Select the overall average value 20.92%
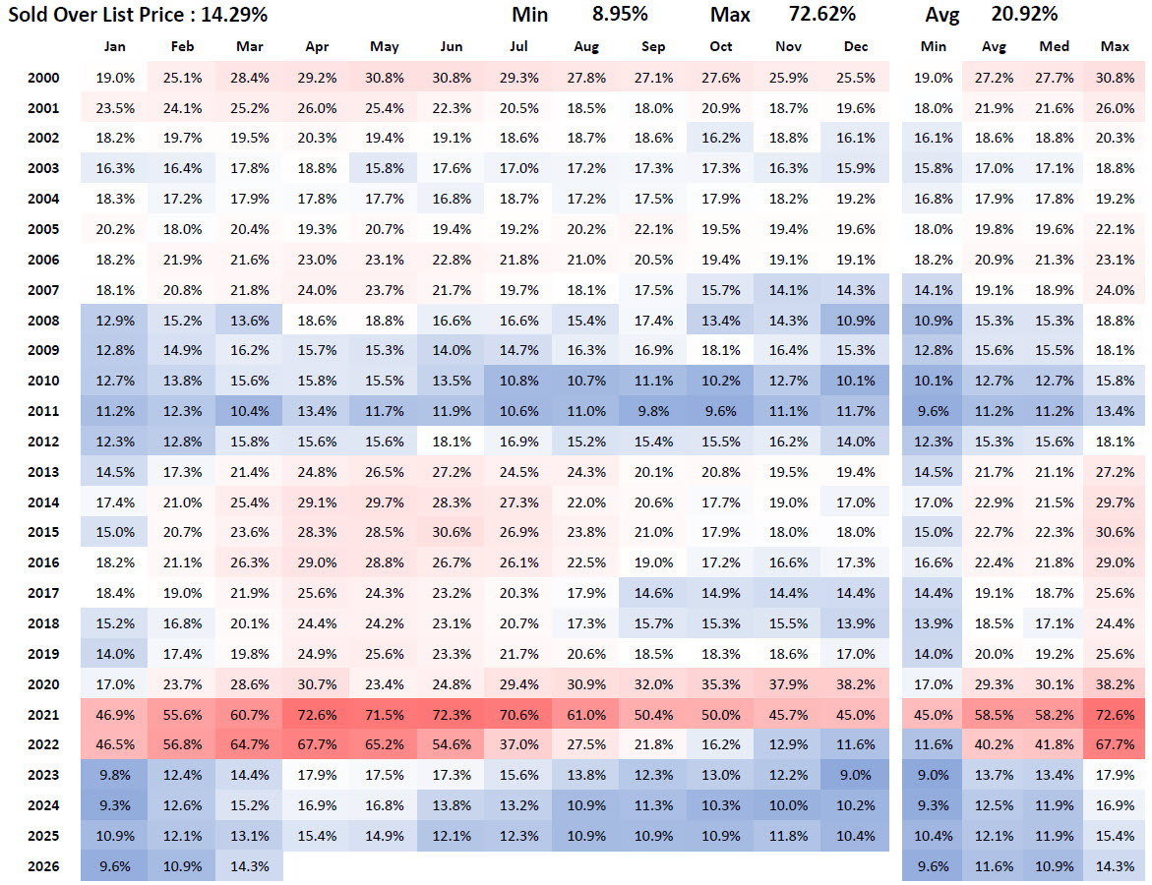Screen dimensions: 1152x885 [1025, 15]
